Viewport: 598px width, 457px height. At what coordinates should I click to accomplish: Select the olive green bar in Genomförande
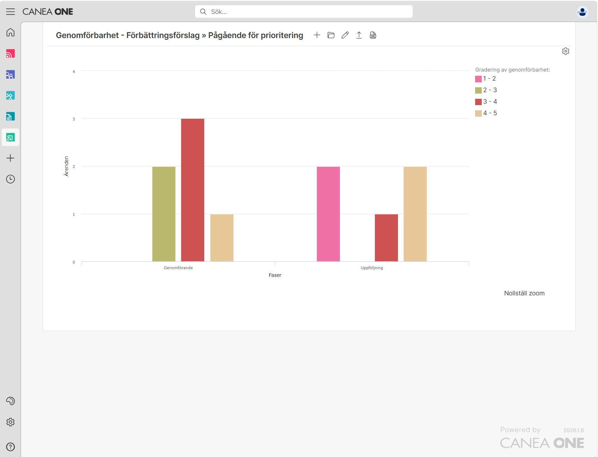[164, 214]
